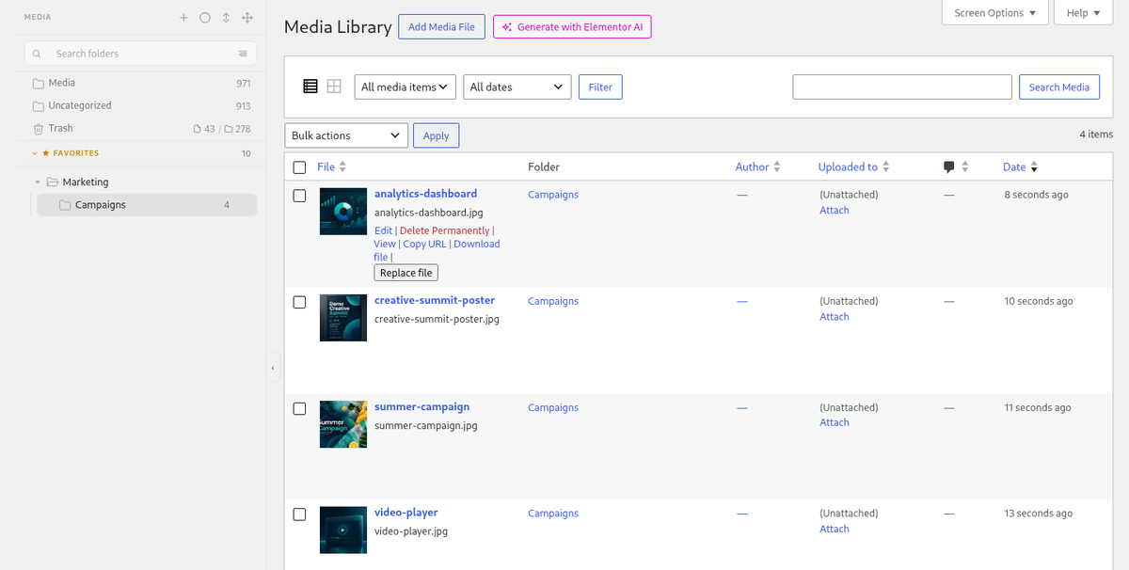Click the video-player thumbnail image
Image resolution: width=1129 pixels, height=570 pixels.
pos(343,530)
